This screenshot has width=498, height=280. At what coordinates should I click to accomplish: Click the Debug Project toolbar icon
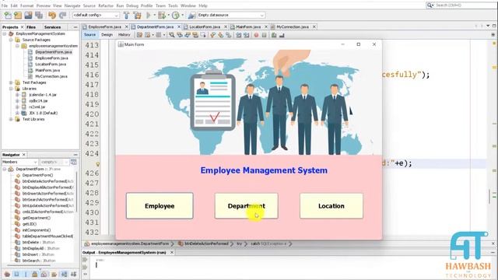(162, 15)
